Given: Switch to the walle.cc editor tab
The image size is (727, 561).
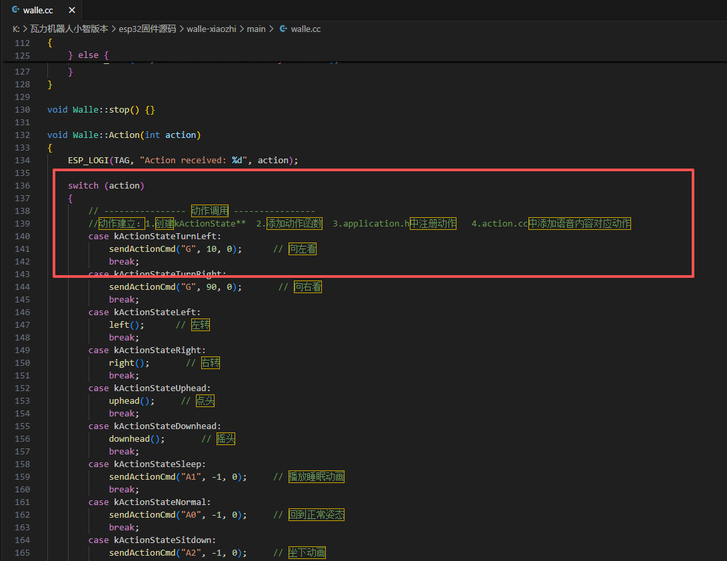Looking at the screenshot, I should click(43, 10).
